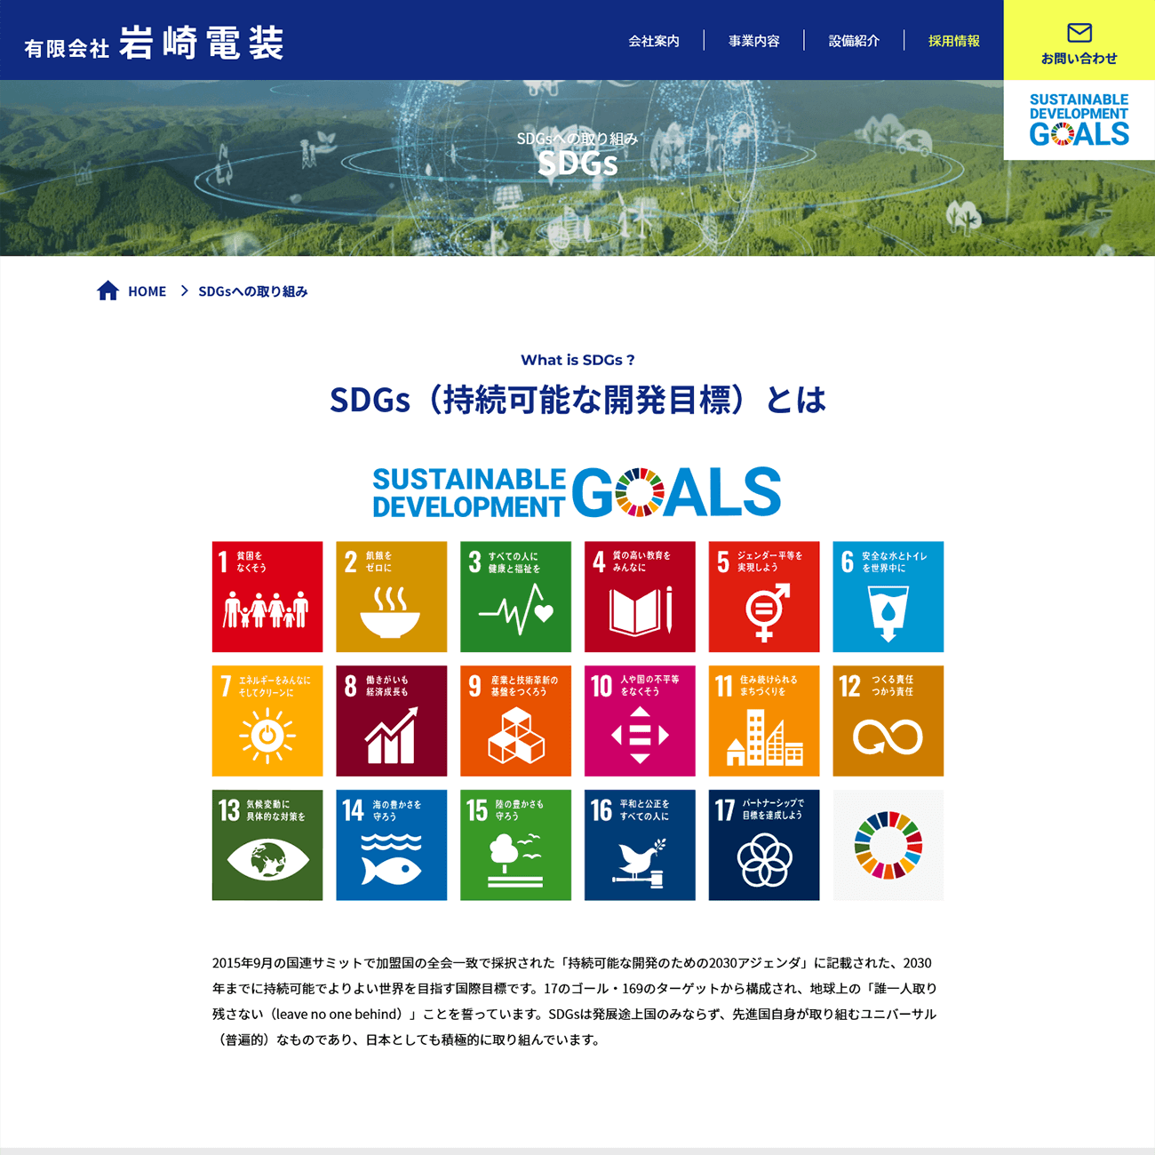
Task: Click the Sustainable Development Goals header badge
Action: click(x=1079, y=120)
